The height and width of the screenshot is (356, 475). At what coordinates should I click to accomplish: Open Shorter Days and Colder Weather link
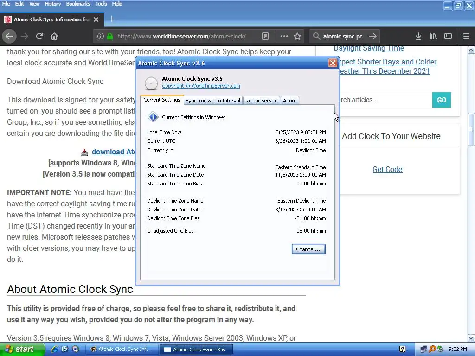(x=388, y=66)
